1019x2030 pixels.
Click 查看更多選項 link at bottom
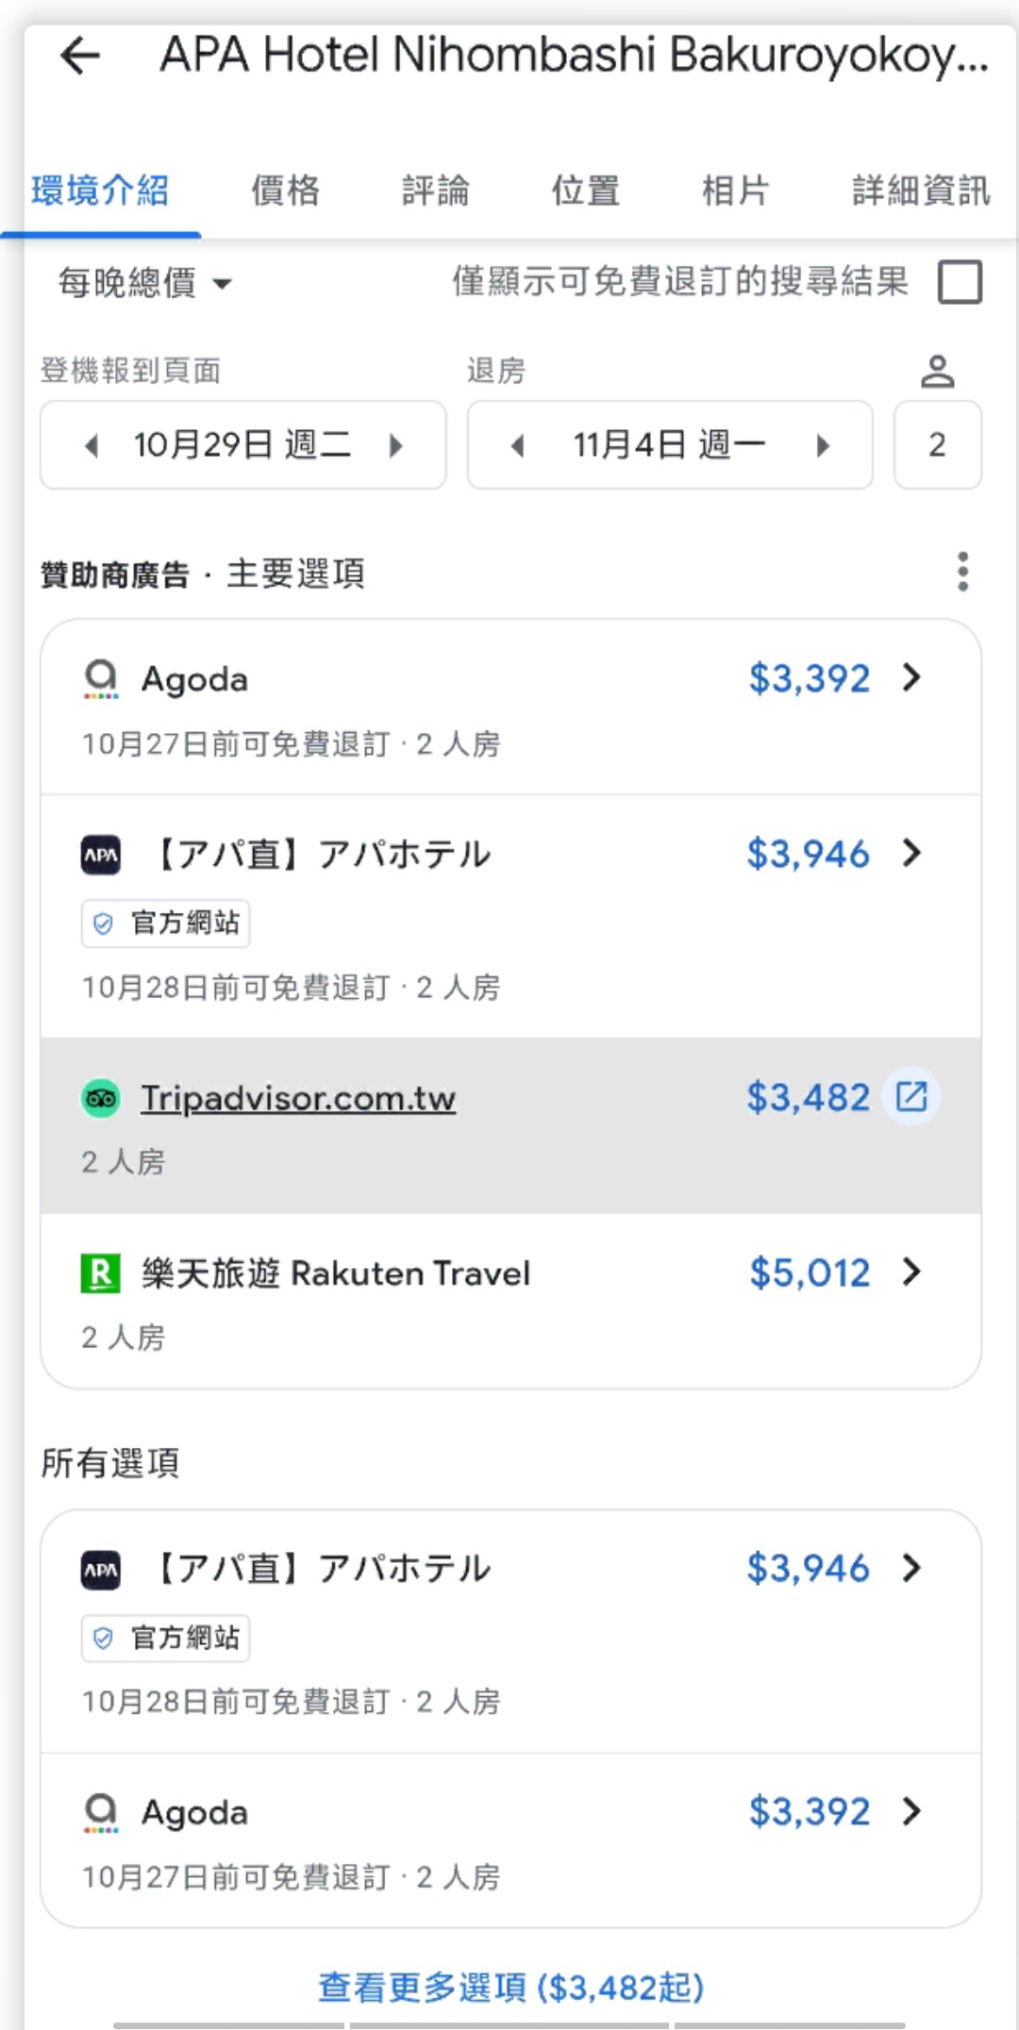pos(510,1987)
